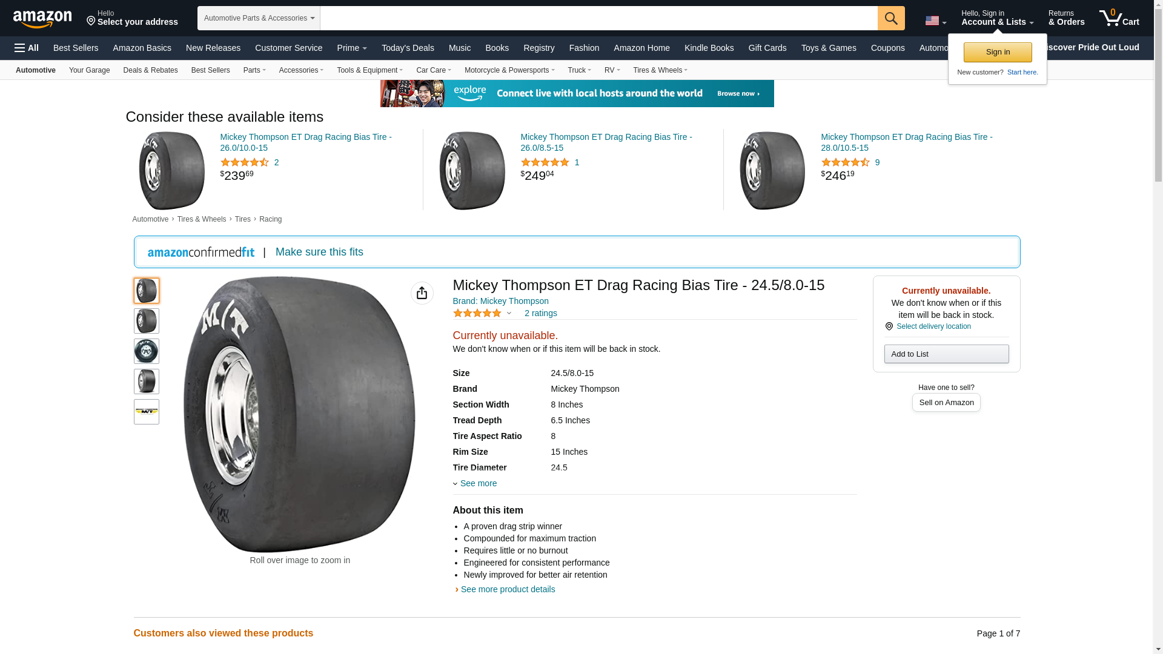
Task: Click the yellow Sign in button
Action: point(997,52)
